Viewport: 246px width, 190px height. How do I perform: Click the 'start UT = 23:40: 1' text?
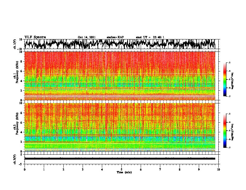[x=150, y=37]
